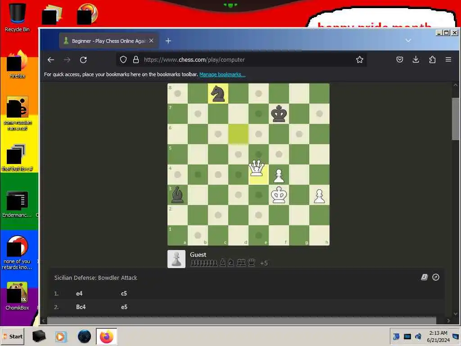Jump to move 1. e4
The height and width of the screenshot is (346, 461).
[x=79, y=293]
